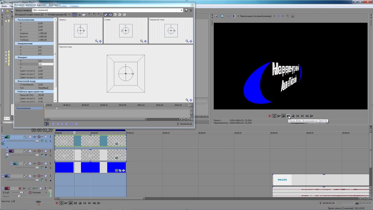
Task: Open video preview project properties icon
Action: pyautogui.click(x=216, y=16)
